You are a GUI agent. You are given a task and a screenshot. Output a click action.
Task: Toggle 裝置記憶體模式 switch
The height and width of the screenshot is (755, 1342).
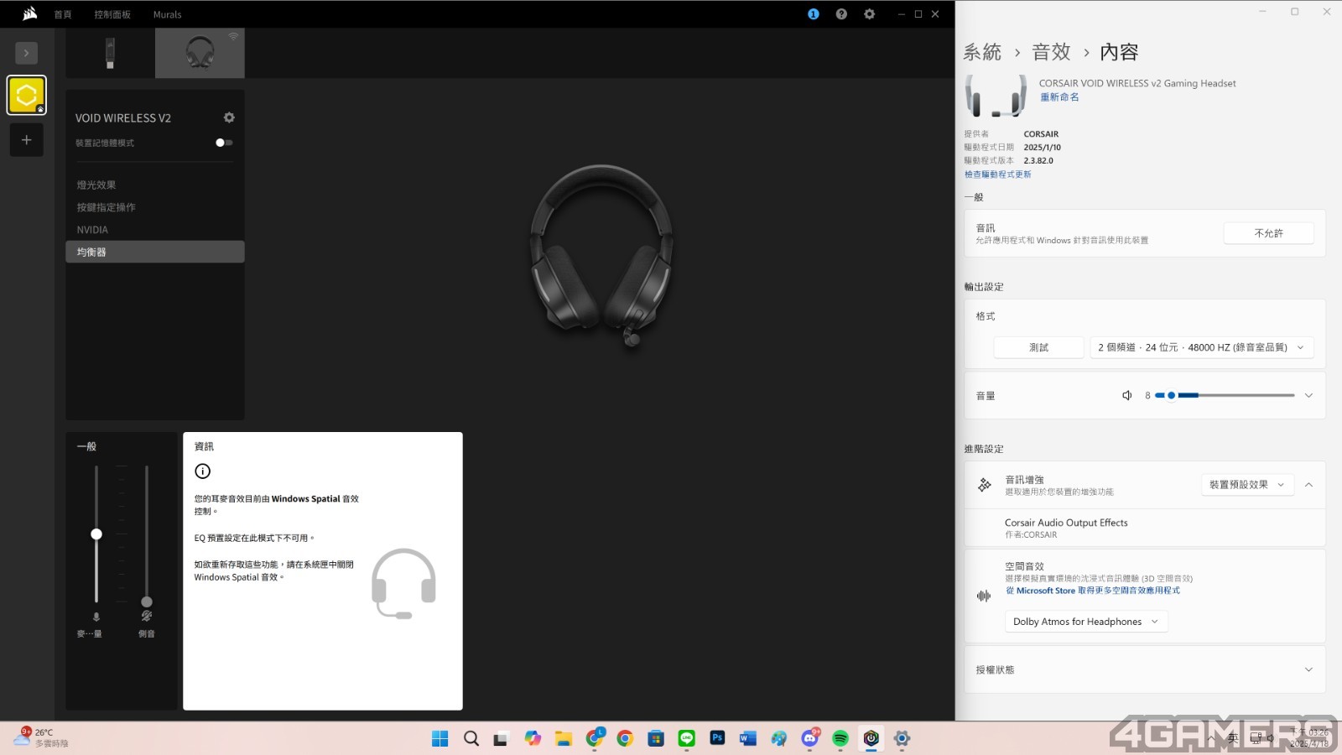click(x=224, y=143)
